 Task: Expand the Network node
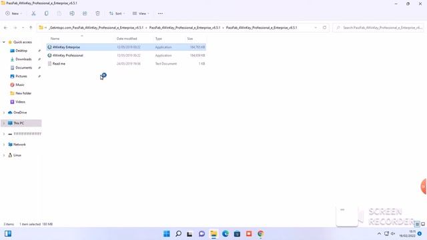pos(4,145)
